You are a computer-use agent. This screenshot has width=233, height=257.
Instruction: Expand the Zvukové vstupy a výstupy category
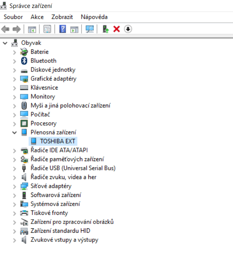click(x=15, y=240)
